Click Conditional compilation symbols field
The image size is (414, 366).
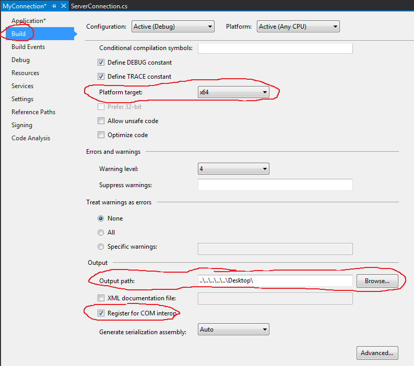275,48
